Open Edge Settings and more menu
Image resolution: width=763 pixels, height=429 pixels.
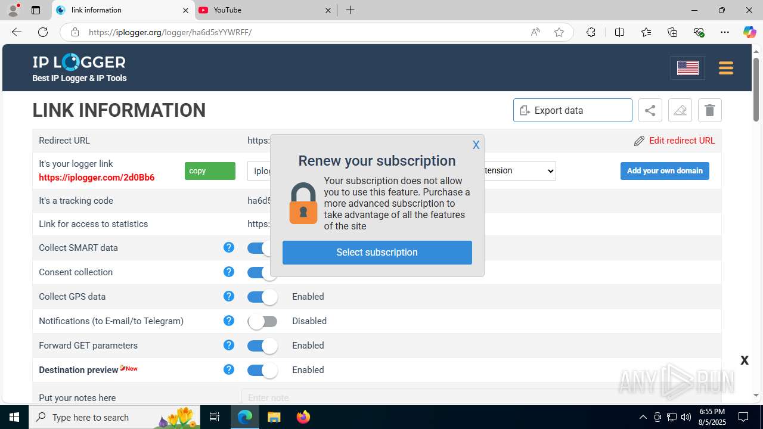pos(725,32)
